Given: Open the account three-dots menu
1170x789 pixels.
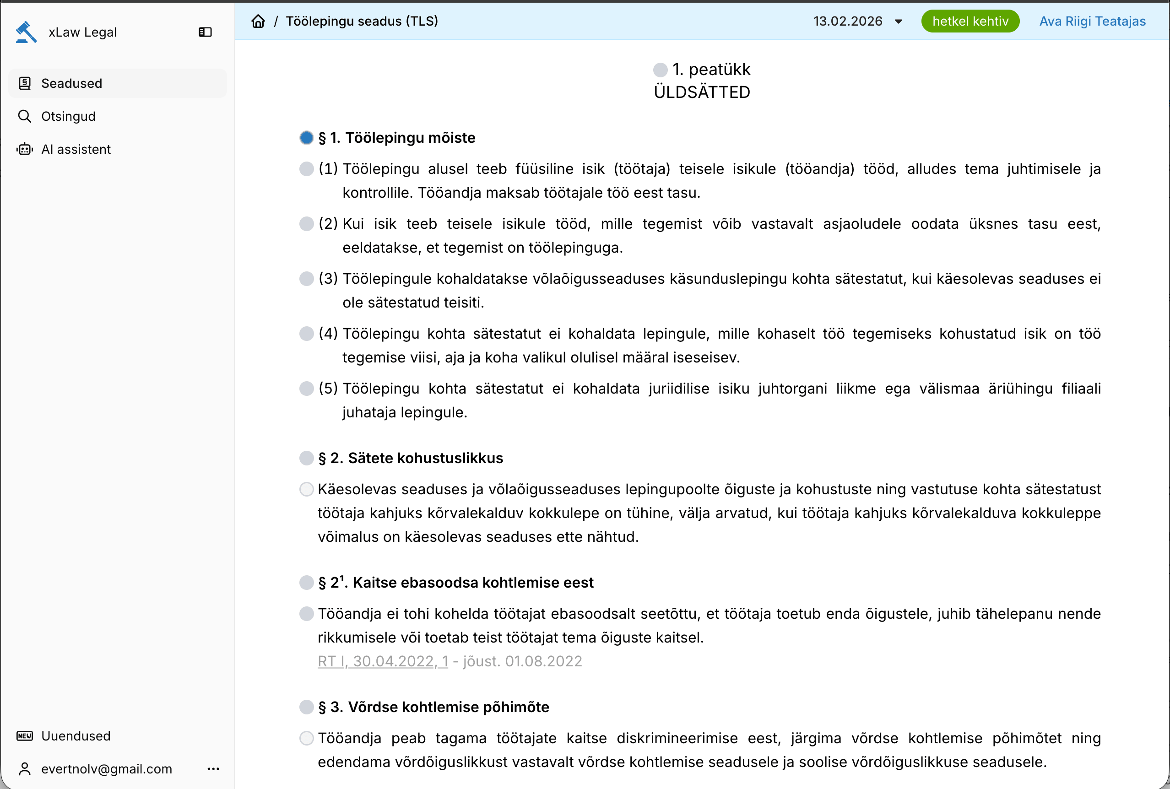Looking at the screenshot, I should (213, 769).
